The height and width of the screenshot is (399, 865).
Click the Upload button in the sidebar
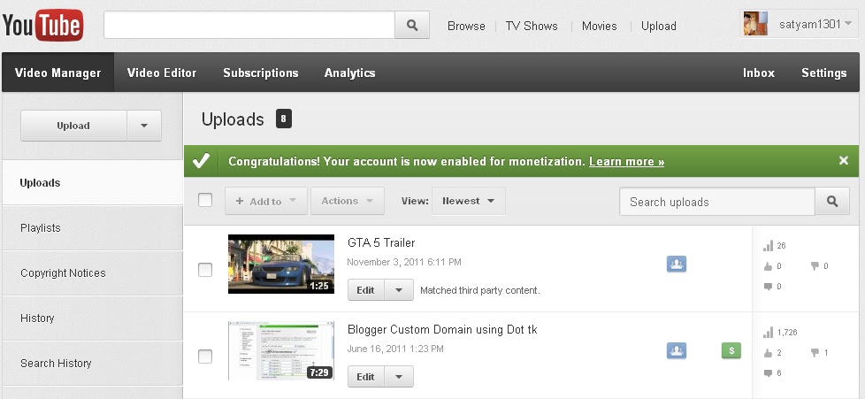73,126
